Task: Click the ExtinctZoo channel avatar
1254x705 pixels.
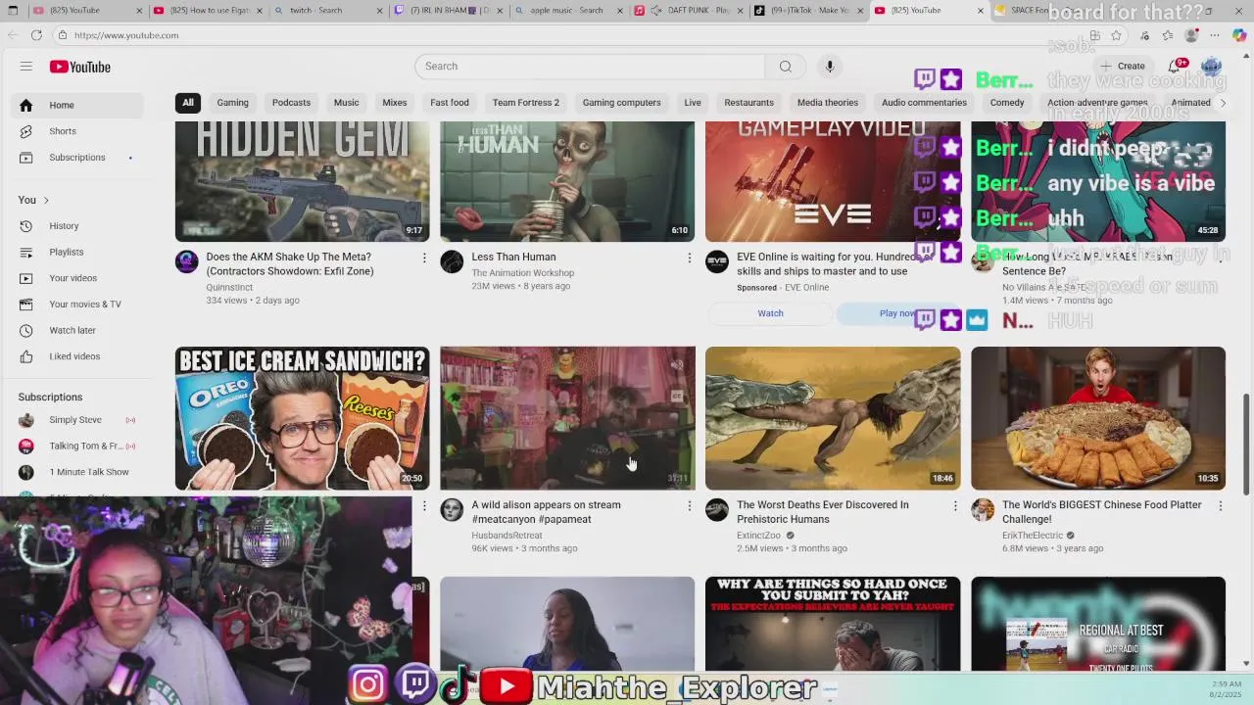Action: click(717, 509)
